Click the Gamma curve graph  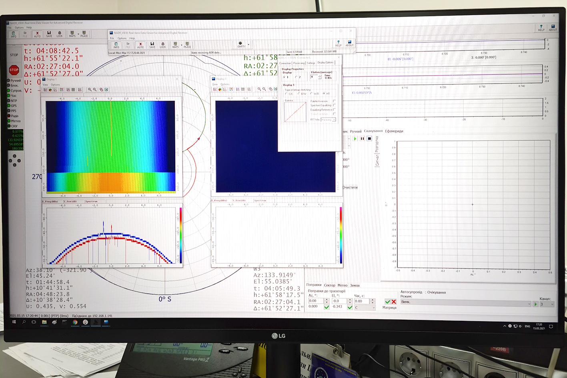click(x=295, y=112)
